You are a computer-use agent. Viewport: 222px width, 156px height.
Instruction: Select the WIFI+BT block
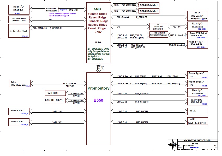pyautogui.click(x=55, y=93)
